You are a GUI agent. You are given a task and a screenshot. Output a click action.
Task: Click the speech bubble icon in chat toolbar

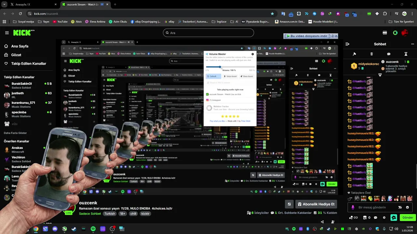(x=389, y=54)
